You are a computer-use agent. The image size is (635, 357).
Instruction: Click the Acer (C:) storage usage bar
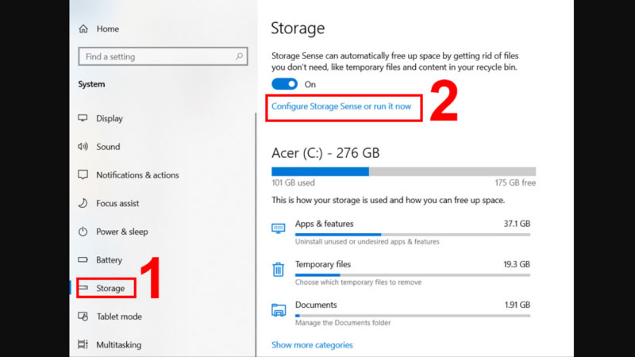click(403, 171)
